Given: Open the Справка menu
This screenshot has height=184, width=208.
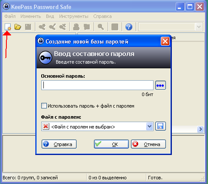Looking at the screenshot, I should (x=103, y=16).
